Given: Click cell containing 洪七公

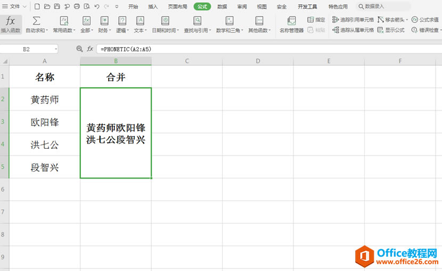Looking at the screenshot, I should (x=45, y=145).
